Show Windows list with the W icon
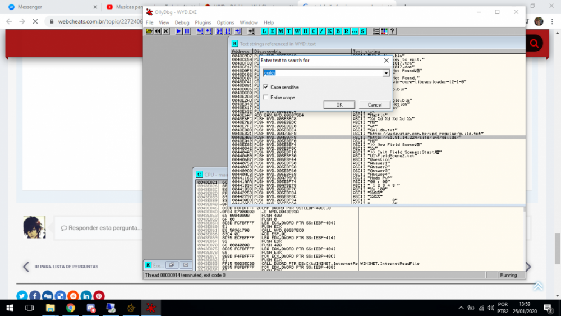Viewport: 561px width, 316px height. point(297,31)
